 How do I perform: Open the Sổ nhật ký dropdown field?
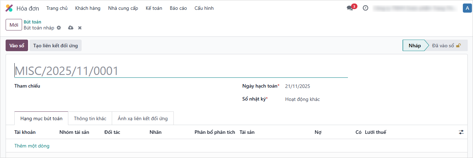click(x=315, y=99)
